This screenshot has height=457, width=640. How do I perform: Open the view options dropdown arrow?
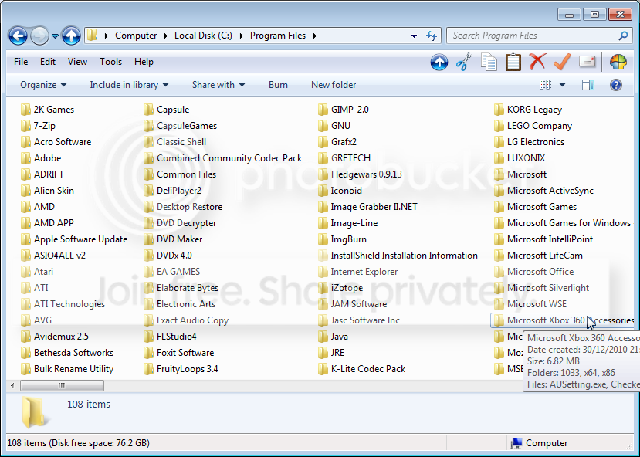pos(563,85)
